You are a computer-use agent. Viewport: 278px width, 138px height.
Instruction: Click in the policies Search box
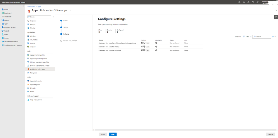click(x=262, y=37)
